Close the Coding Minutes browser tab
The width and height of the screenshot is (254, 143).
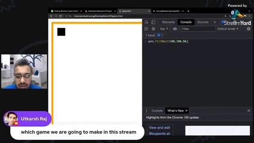point(81,11)
